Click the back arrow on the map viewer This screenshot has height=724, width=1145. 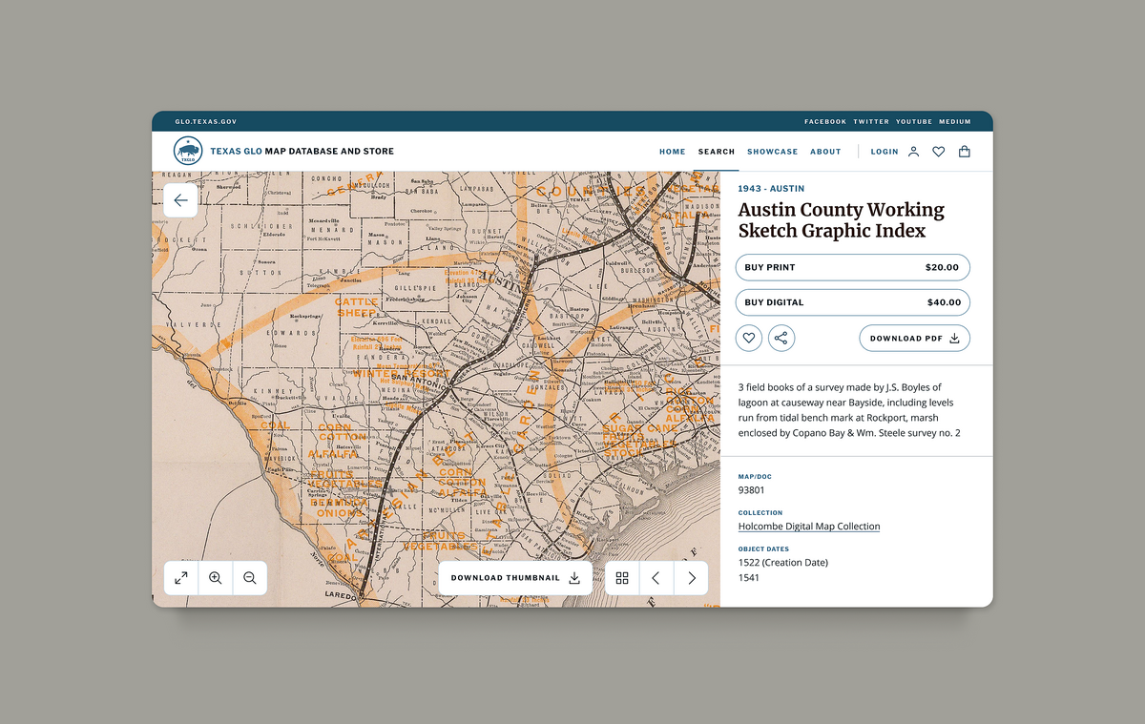point(180,200)
